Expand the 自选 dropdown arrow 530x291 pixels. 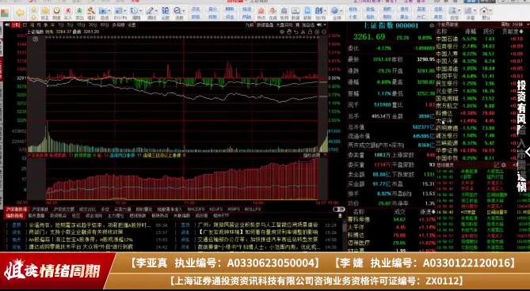coord(109,11)
